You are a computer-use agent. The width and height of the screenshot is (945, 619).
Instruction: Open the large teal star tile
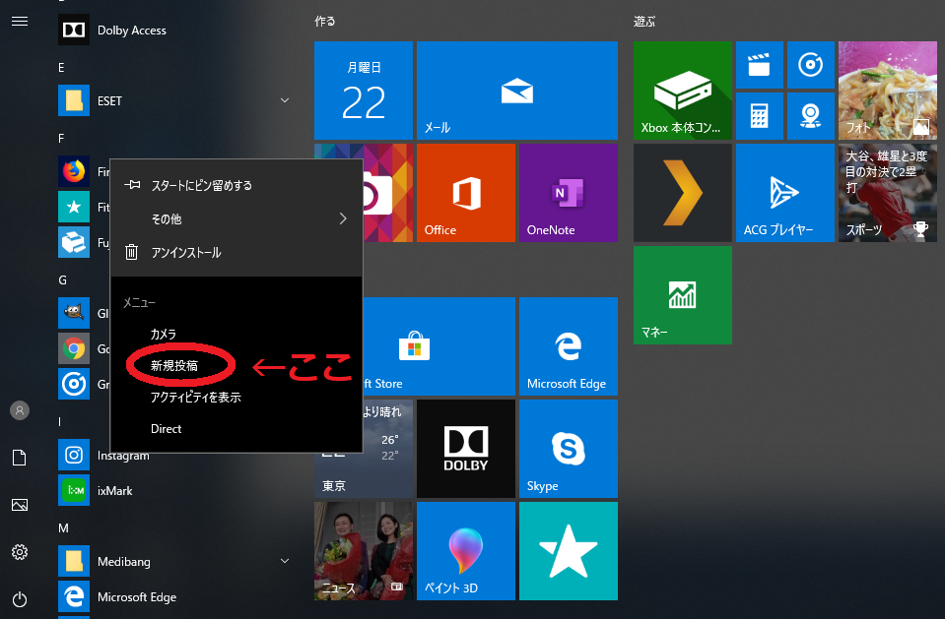[x=569, y=551]
